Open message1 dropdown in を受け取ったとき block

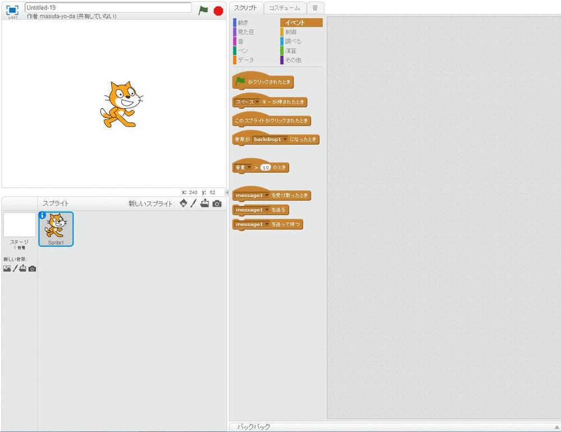point(252,195)
